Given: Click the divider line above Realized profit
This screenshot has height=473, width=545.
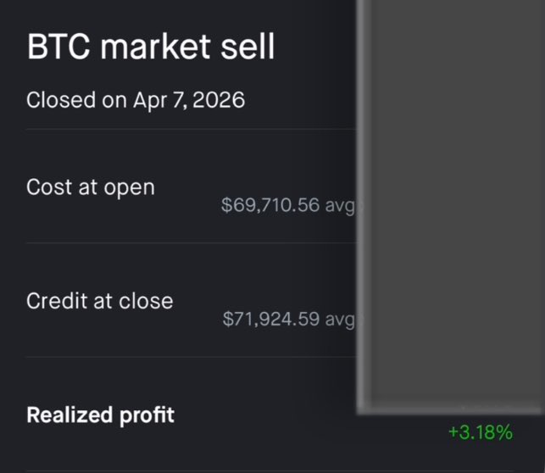Looking at the screenshot, I should [186, 357].
